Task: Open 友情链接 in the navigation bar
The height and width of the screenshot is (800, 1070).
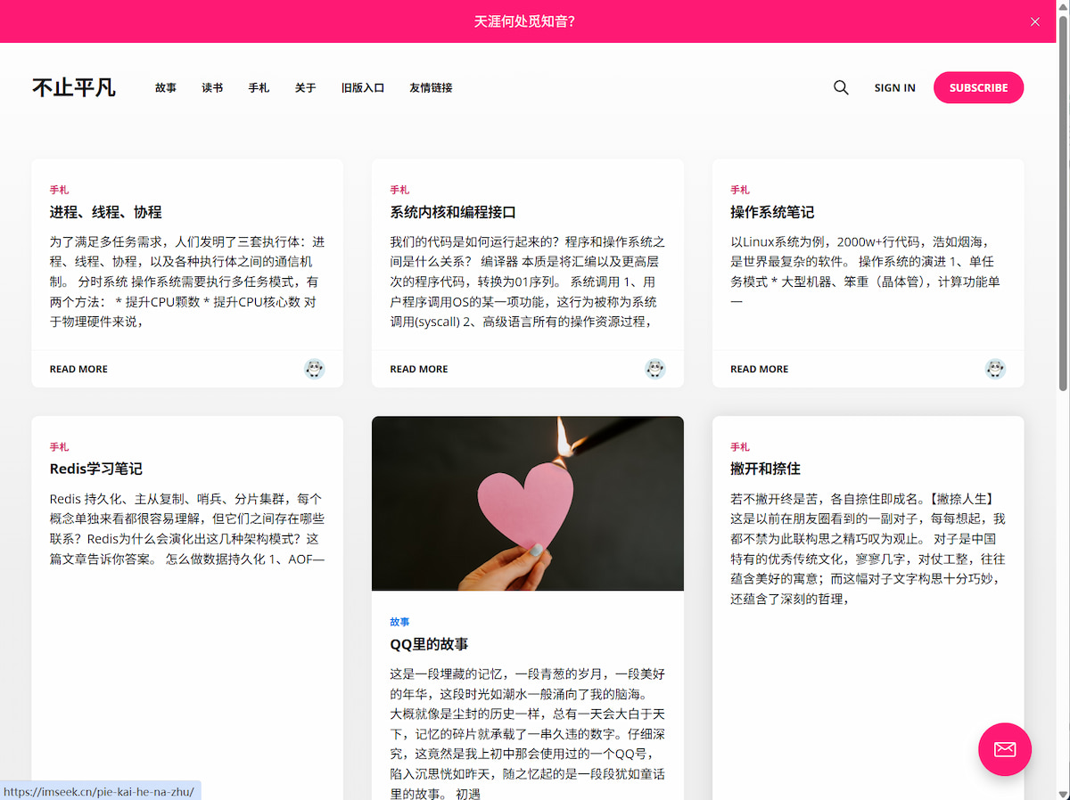Action: coord(431,88)
